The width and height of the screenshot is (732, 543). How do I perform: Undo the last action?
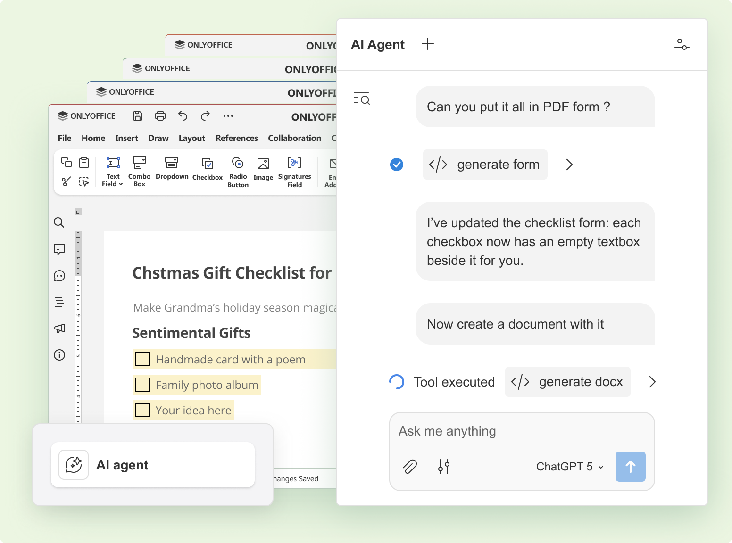click(183, 116)
